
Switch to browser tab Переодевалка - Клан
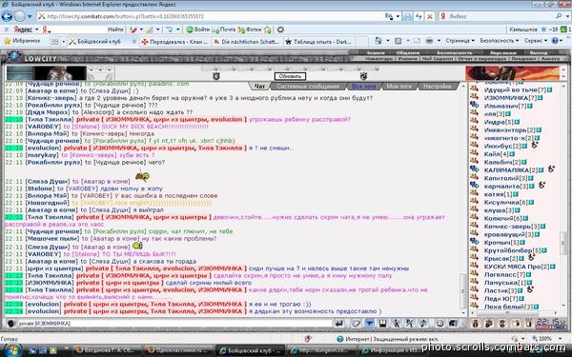pyautogui.click(x=174, y=42)
